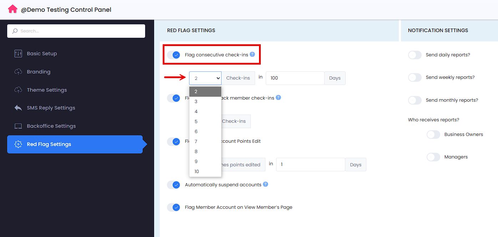Click Days label next to 100 field

point(335,78)
